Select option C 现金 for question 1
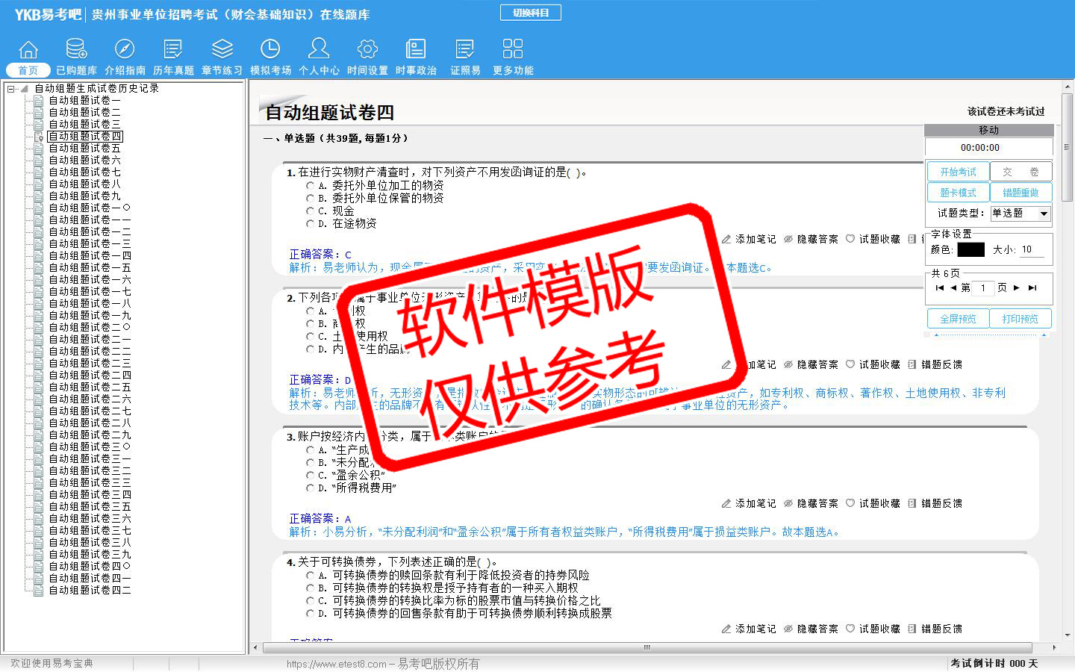This screenshot has height=672, width=1075. pos(311,211)
